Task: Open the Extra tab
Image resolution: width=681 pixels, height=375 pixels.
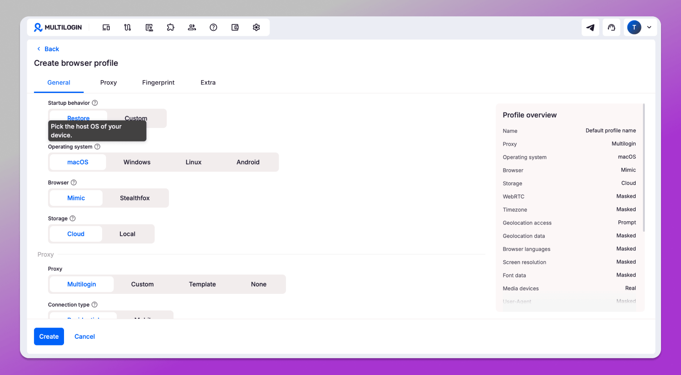Action: 208,83
